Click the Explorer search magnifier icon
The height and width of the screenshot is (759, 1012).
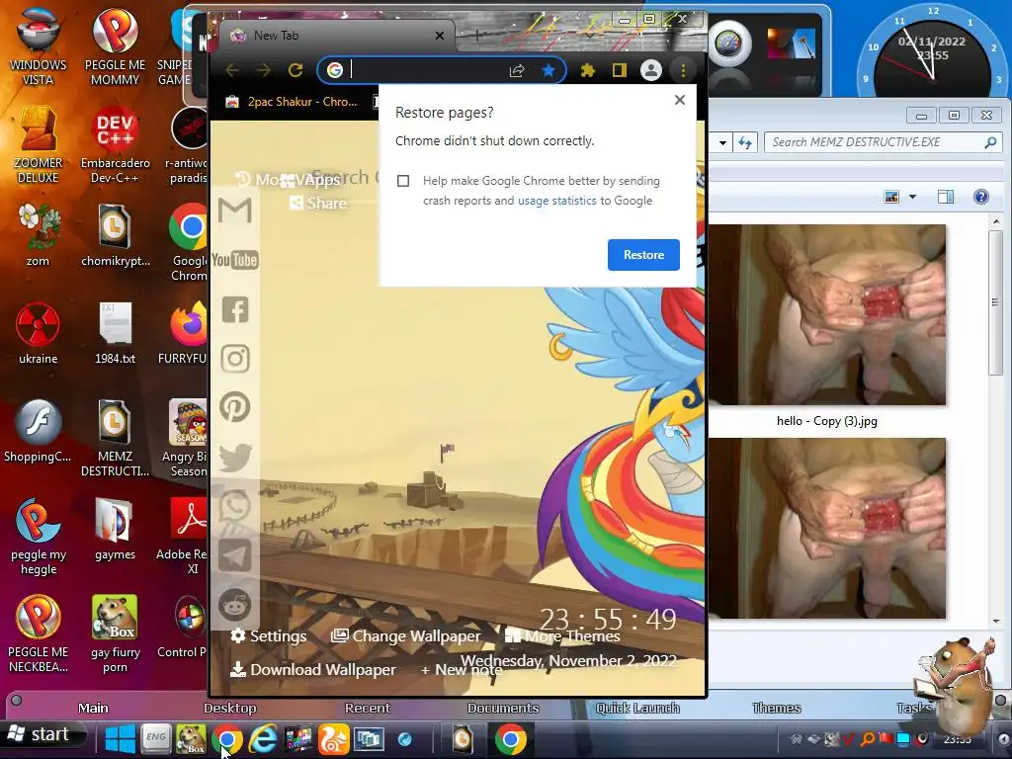pos(990,142)
